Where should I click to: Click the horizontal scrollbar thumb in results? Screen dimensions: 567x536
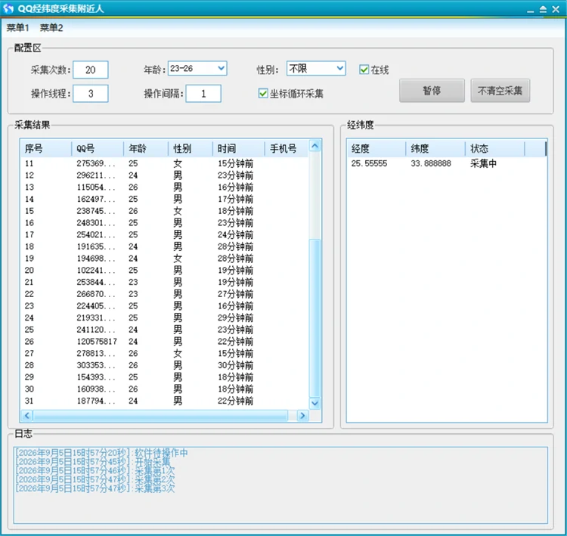click(x=160, y=415)
